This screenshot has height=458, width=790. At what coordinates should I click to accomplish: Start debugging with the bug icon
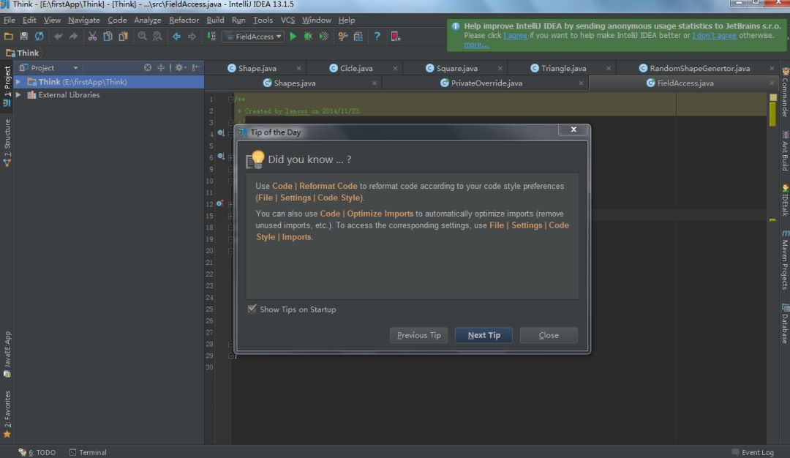[308, 37]
